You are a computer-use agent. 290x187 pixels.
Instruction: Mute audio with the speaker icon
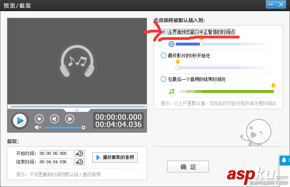click(x=38, y=127)
